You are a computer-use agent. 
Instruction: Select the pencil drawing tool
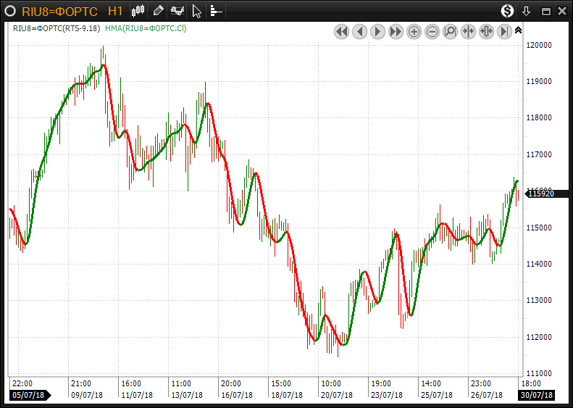pyautogui.click(x=158, y=11)
